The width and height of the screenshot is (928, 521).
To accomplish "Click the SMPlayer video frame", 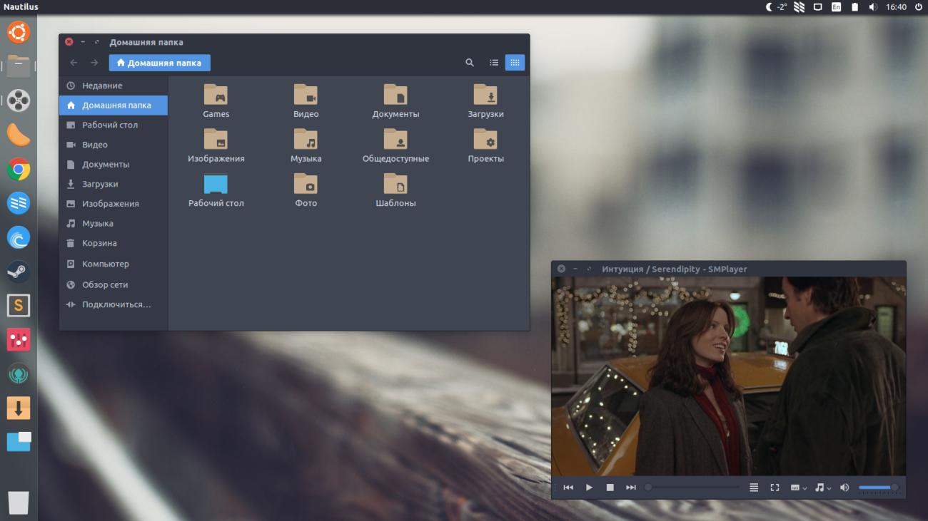I will [728, 376].
